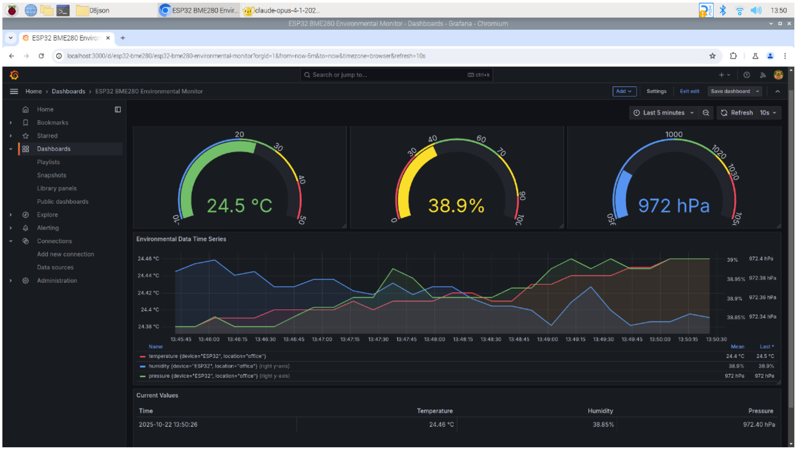The image size is (797, 451).
Task: Click the zoom out time range icon
Action: [x=706, y=113]
